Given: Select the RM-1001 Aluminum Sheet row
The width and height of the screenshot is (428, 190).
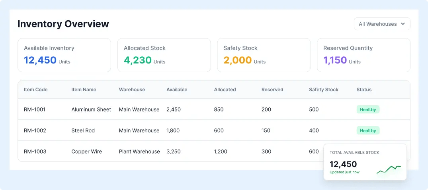Looking at the screenshot, I should pyautogui.click(x=214, y=109).
